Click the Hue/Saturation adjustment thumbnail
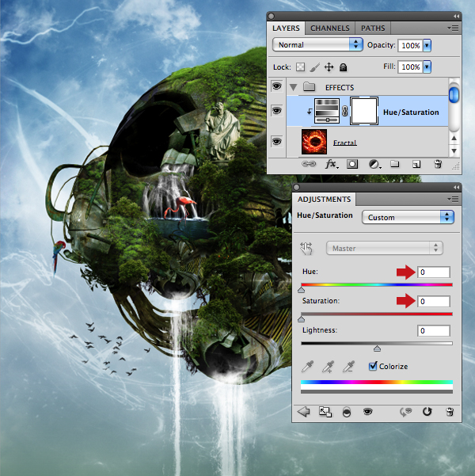The height and width of the screenshot is (476, 475). click(327, 111)
